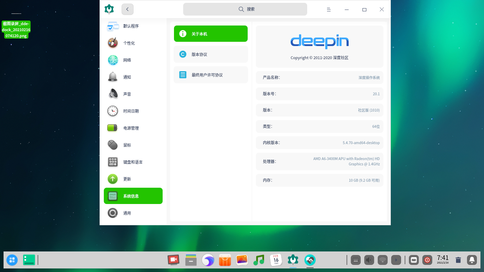The height and width of the screenshot is (272, 484).
Task: Open the notification bell in dock
Action: (x=472, y=260)
